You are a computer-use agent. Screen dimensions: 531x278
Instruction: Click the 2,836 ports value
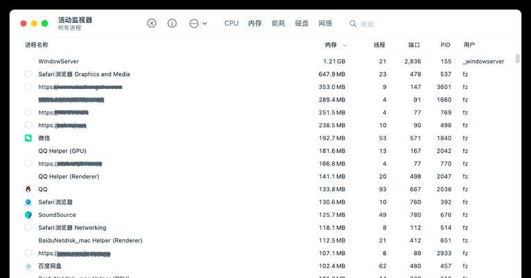[x=412, y=61]
